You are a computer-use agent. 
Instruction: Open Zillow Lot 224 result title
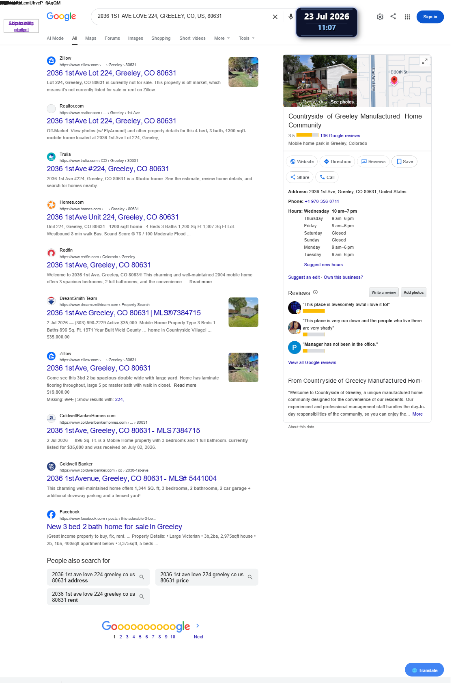pyautogui.click(x=112, y=73)
